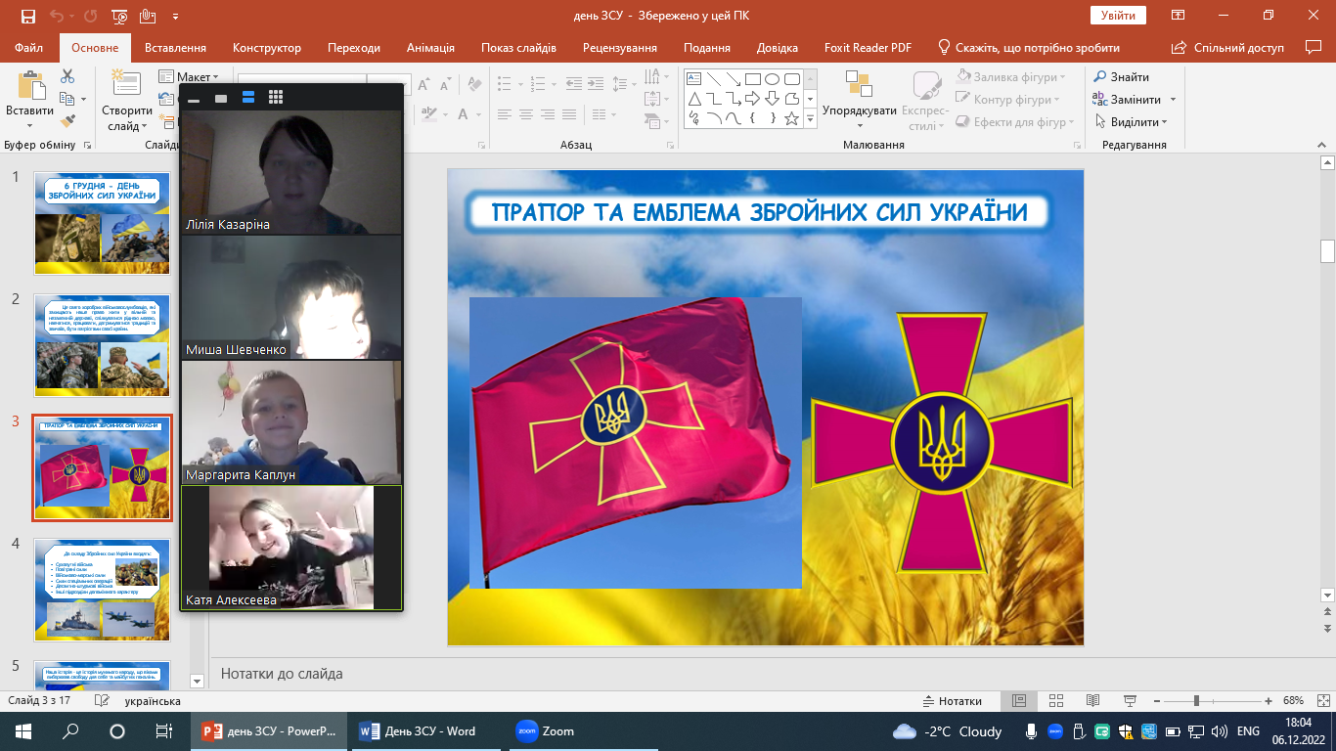The image size is (1336, 751).
Task: Toggle Нотатки notes pane in status bar
Action: point(953,701)
